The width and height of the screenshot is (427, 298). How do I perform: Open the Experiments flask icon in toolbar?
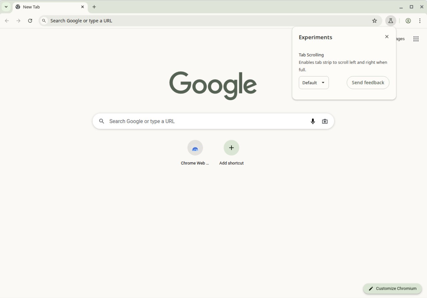390,20
